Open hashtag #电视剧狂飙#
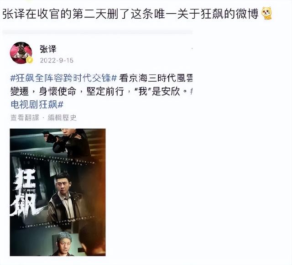The image size is (292, 265). (x=37, y=104)
